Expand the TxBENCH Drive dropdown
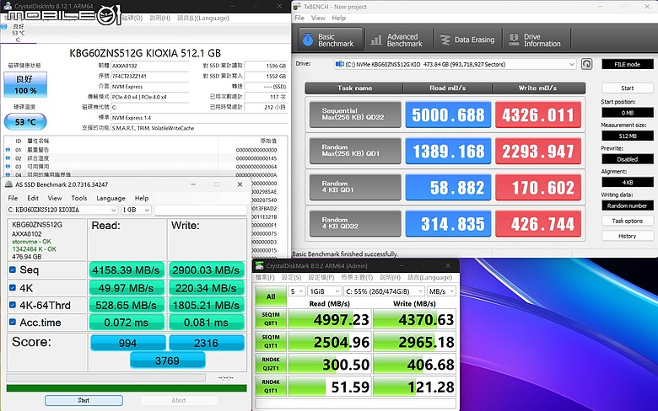The height and width of the screenshot is (411, 658). click(572, 65)
